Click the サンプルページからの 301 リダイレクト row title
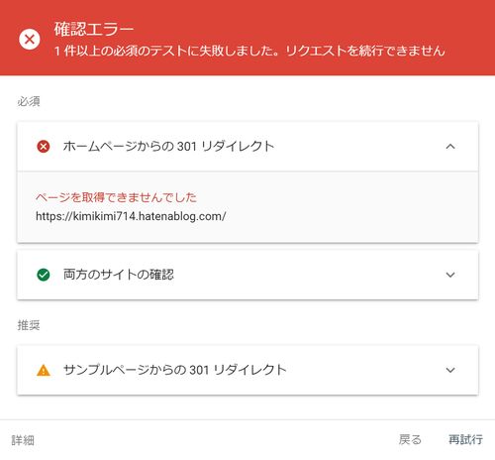The width and height of the screenshot is (495, 460). (x=174, y=370)
